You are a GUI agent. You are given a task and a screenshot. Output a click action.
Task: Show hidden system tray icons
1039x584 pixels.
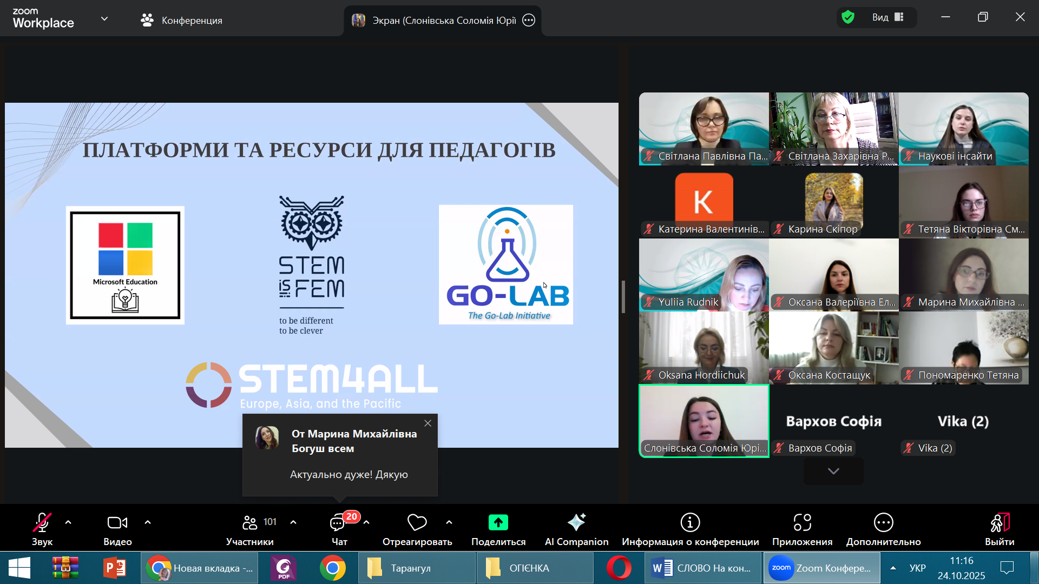pos(893,568)
